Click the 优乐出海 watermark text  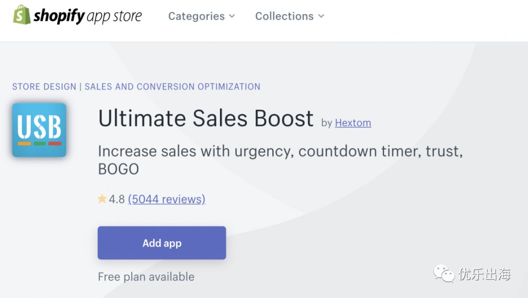[x=484, y=274]
